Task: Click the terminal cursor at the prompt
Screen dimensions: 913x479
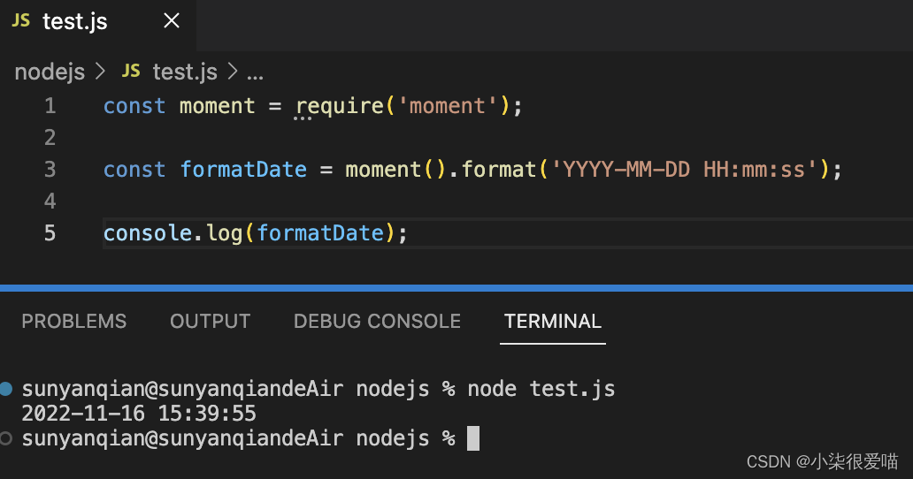Action: pyautogui.click(x=473, y=438)
